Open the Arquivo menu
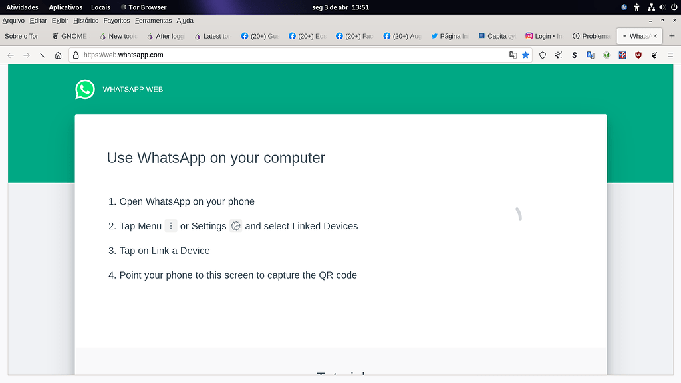 [13, 21]
